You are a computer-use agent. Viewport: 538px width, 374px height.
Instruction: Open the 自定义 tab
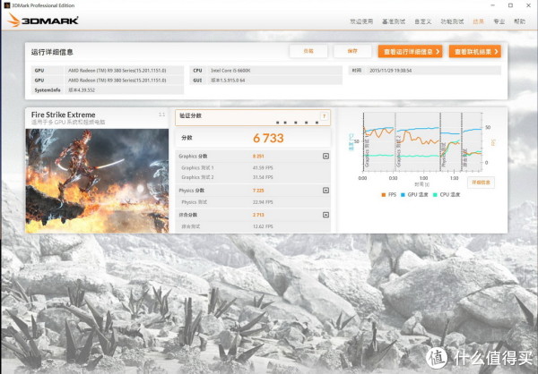[422, 21]
